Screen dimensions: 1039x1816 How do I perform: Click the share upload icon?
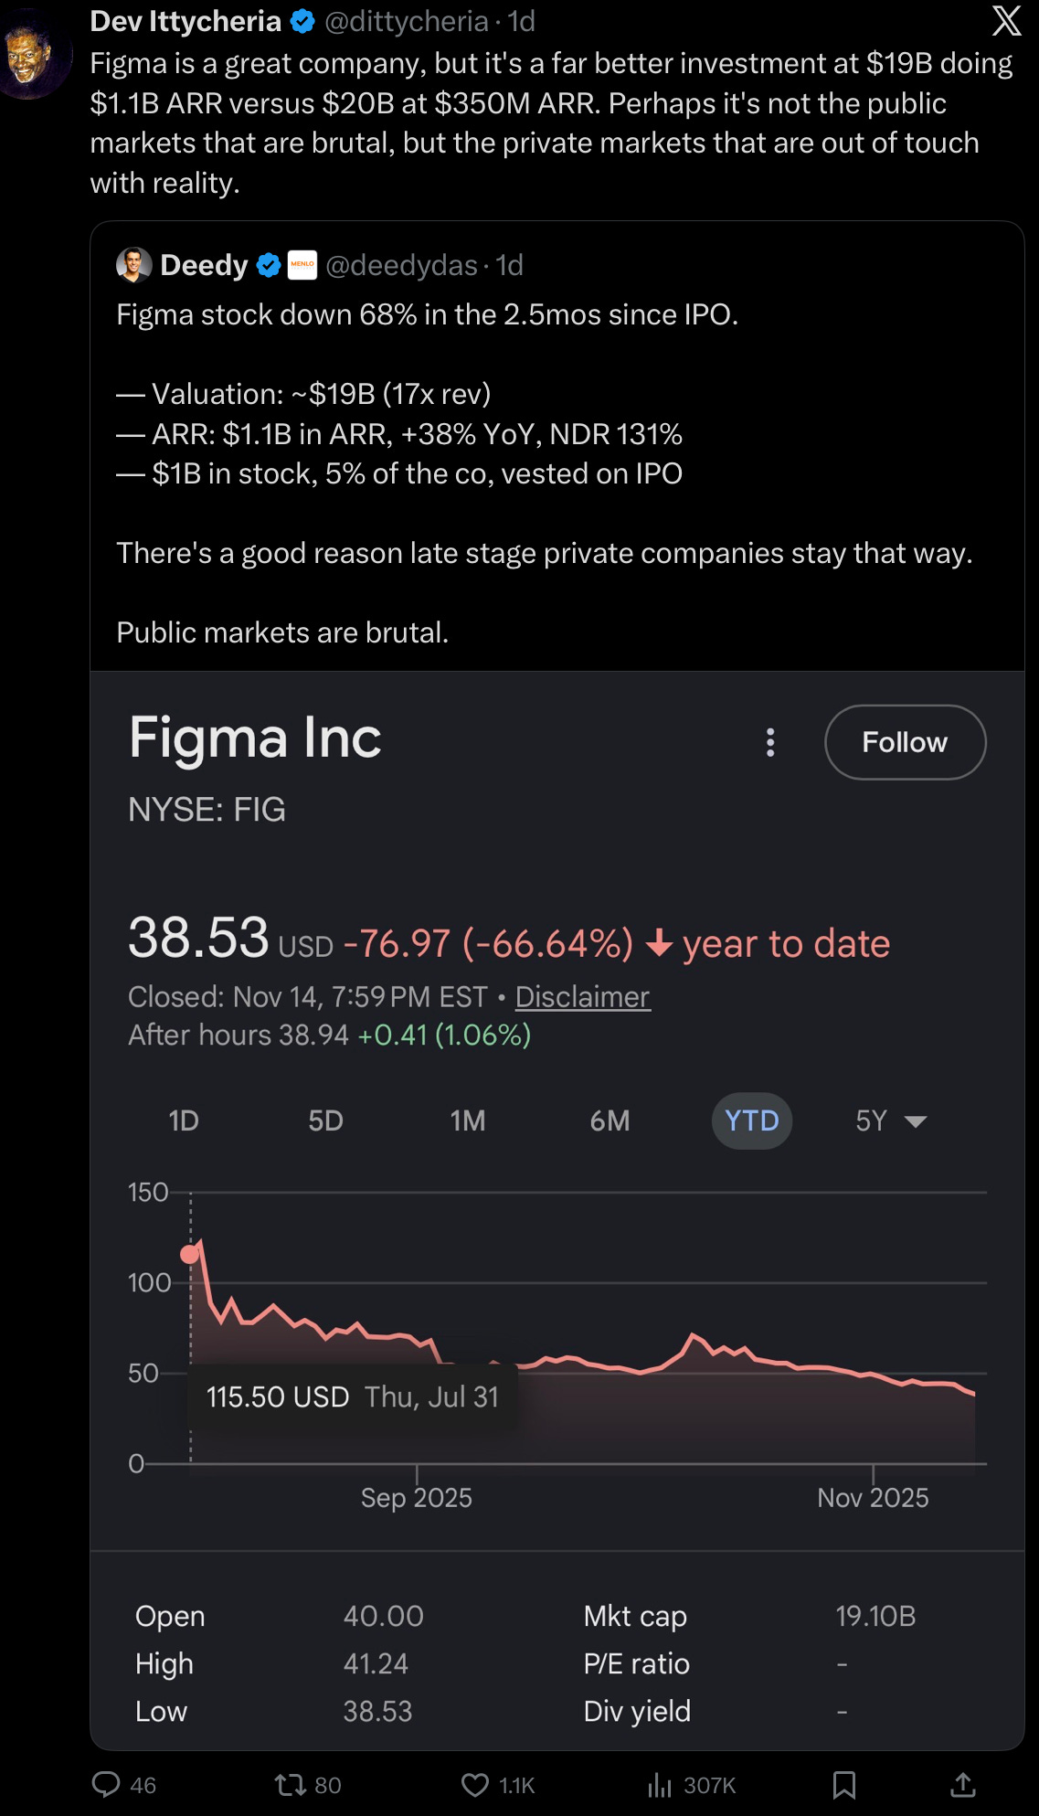(963, 1784)
